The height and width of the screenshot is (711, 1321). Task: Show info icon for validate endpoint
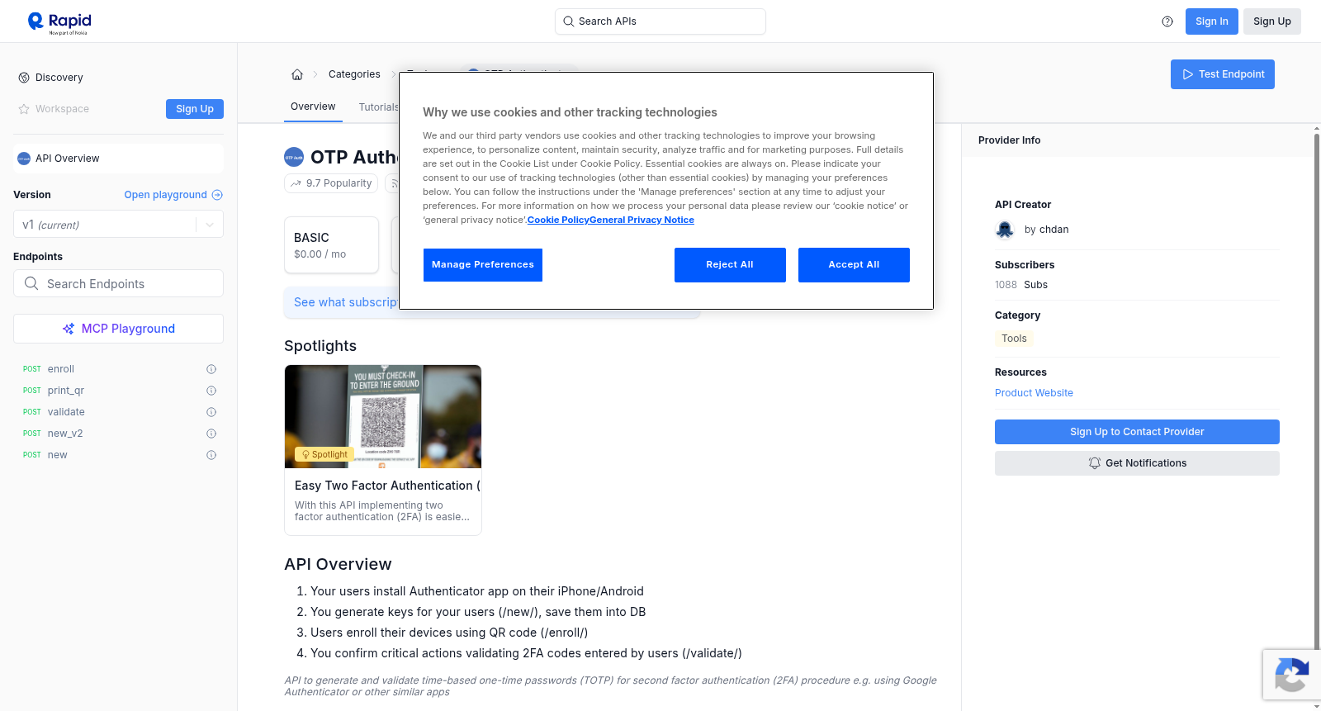pos(211,412)
